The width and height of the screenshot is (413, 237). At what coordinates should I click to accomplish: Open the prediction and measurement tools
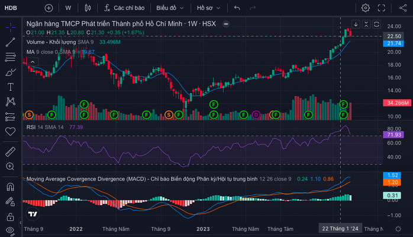[10, 117]
